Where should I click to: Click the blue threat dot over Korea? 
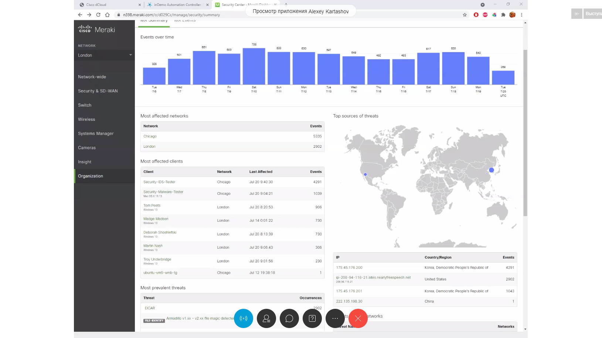pyautogui.click(x=492, y=170)
